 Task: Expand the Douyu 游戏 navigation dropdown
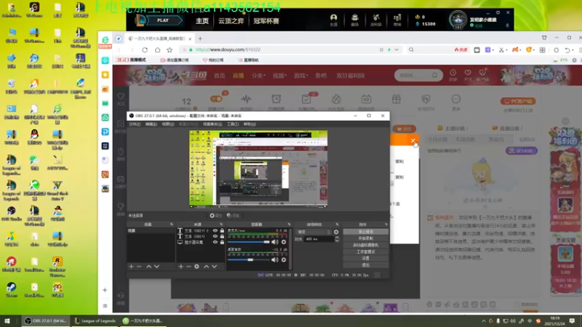click(300, 76)
